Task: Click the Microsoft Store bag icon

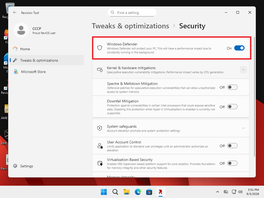Action: (16, 72)
